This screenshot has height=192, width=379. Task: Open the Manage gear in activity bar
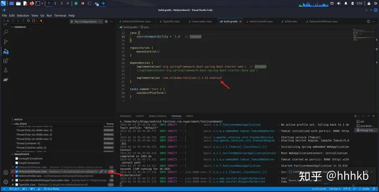click(6, 182)
